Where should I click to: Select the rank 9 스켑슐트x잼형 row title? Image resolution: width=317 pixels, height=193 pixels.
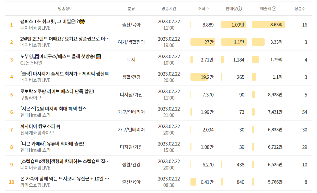[65, 161]
